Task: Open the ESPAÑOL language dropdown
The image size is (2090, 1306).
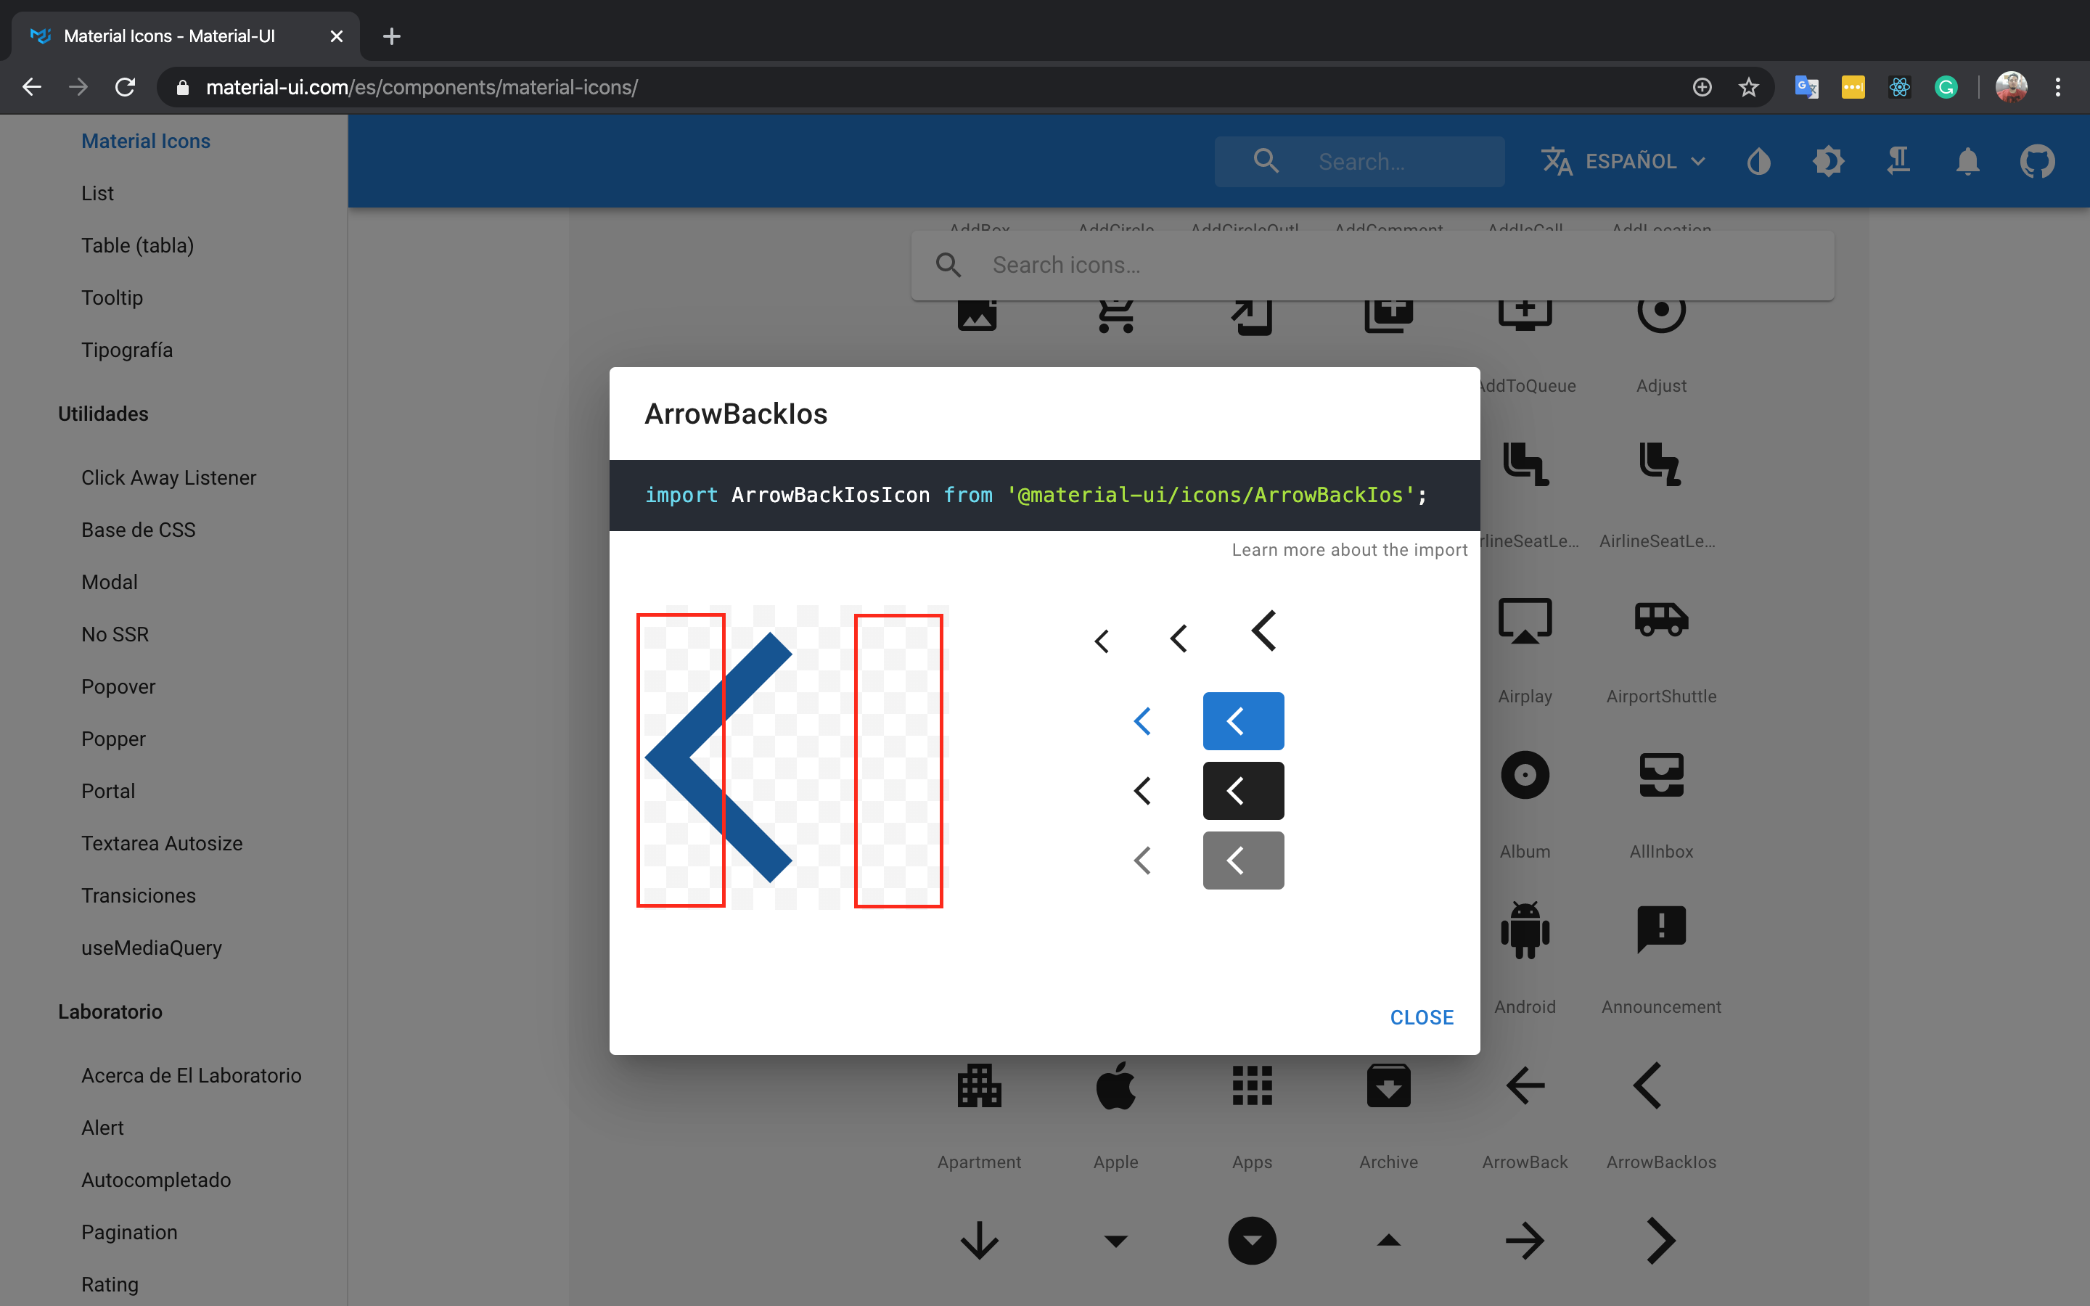Action: 1623,160
